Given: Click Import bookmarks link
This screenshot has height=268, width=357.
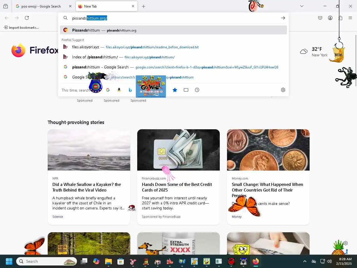Looking at the screenshot, I should click(21, 27).
